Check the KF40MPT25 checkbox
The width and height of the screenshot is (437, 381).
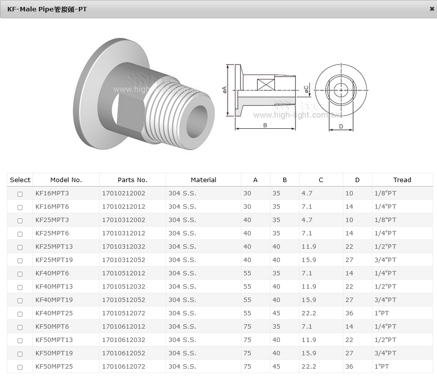tap(20, 314)
